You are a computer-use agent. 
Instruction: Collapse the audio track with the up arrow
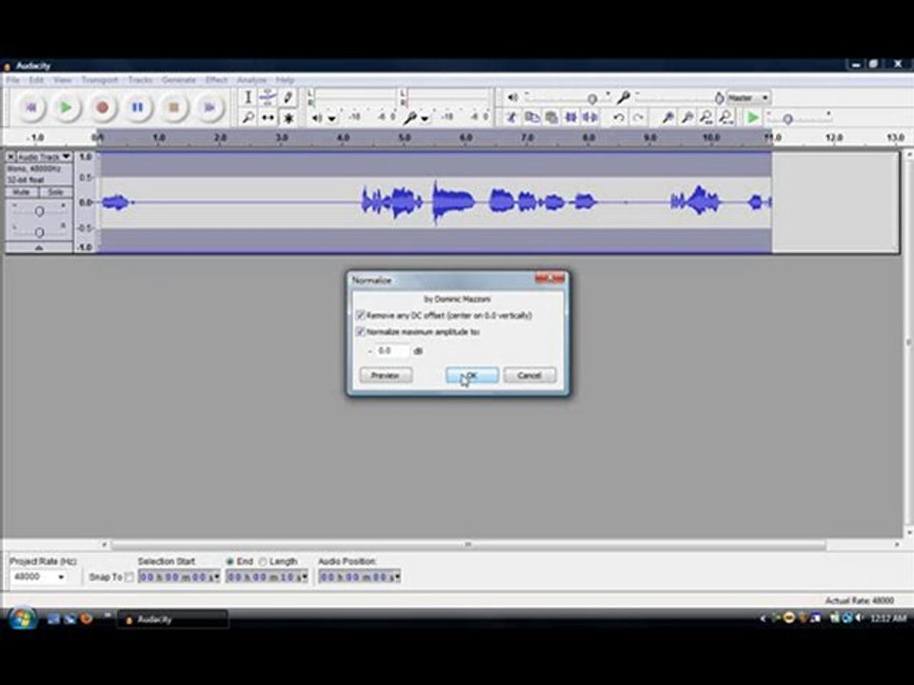point(39,247)
